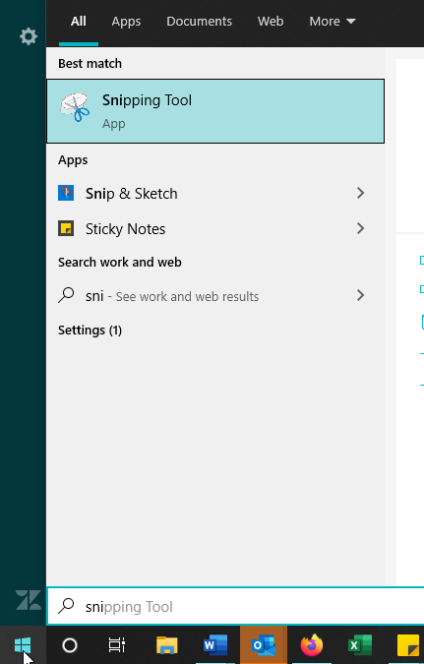Open Cortana circle icon on taskbar
Viewport: 424px width, 664px height.
(70, 645)
